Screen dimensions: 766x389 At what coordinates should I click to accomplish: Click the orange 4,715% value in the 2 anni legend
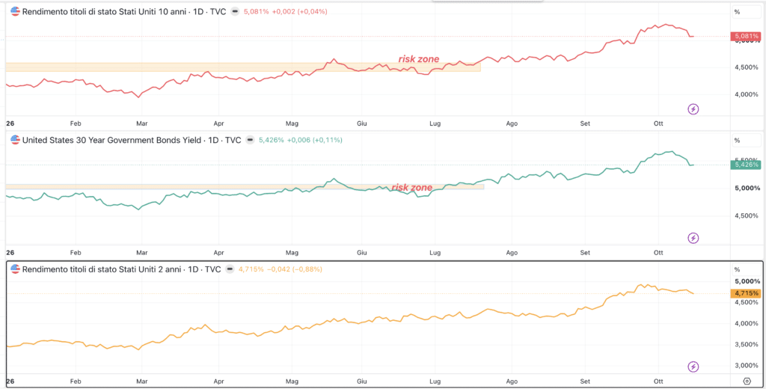(251, 269)
